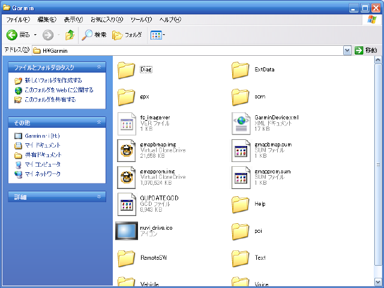Select the gmapprom.img file name
The image size is (384, 288).
point(157,172)
